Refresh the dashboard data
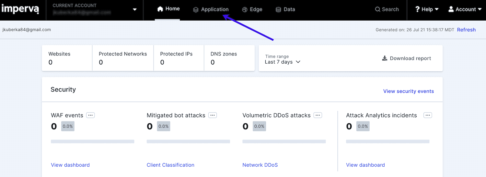Image resolution: width=486 pixels, height=177 pixels. coord(466,30)
